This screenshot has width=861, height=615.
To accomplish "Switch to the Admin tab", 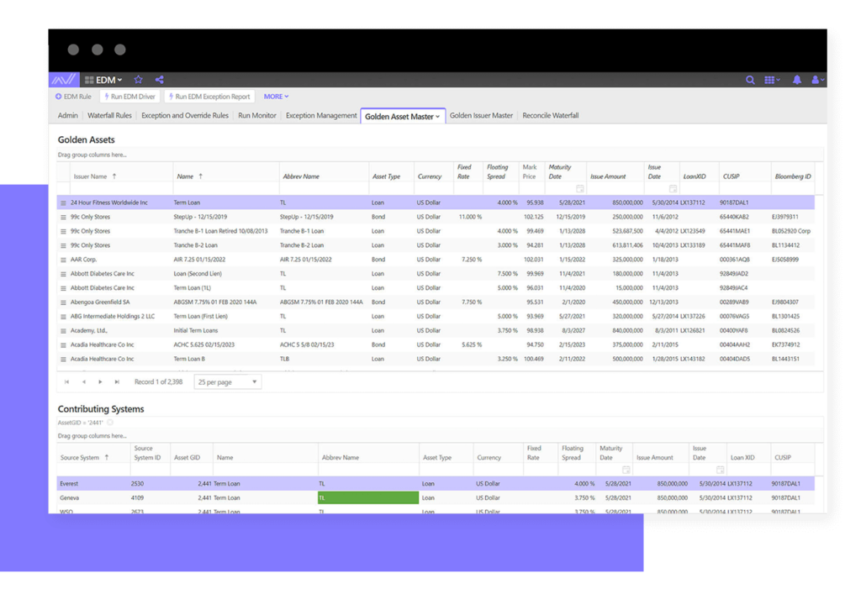I will click(x=67, y=116).
